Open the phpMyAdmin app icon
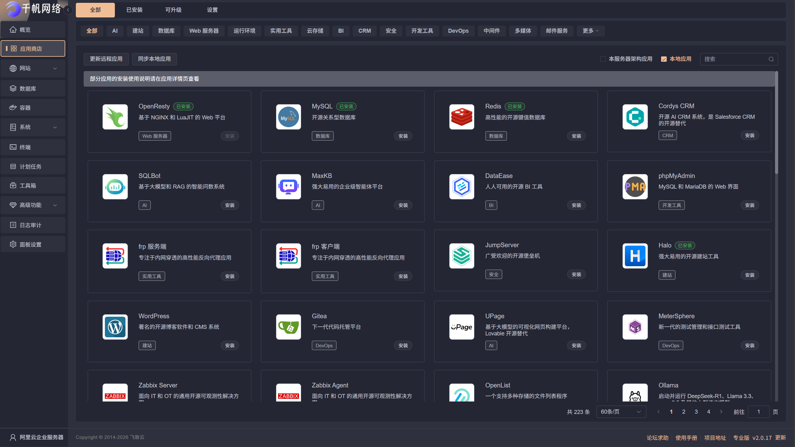The width and height of the screenshot is (795, 447). tap(635, 187)
